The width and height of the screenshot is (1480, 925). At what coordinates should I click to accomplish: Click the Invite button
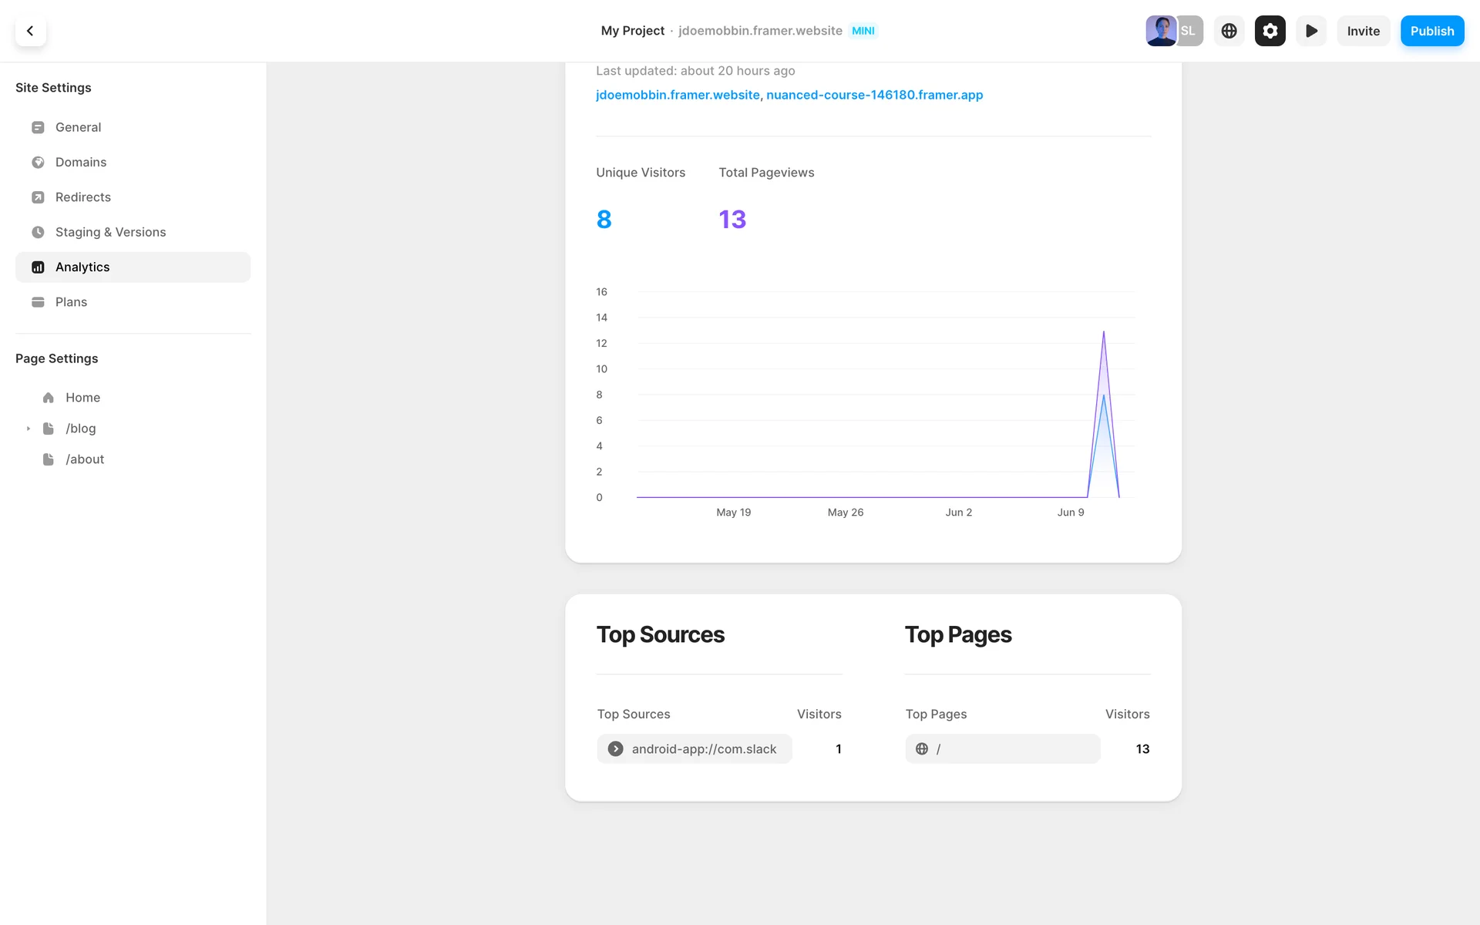click(1363, 31)
